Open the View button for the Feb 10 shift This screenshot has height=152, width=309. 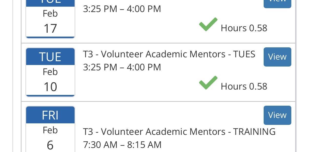[x=277, y=57]
